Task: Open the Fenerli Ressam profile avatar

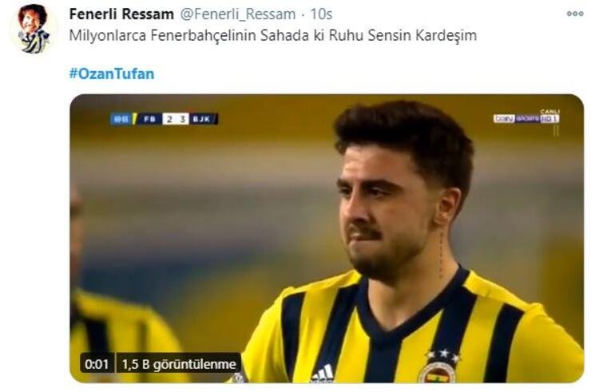Action: [x=34, y=29]
